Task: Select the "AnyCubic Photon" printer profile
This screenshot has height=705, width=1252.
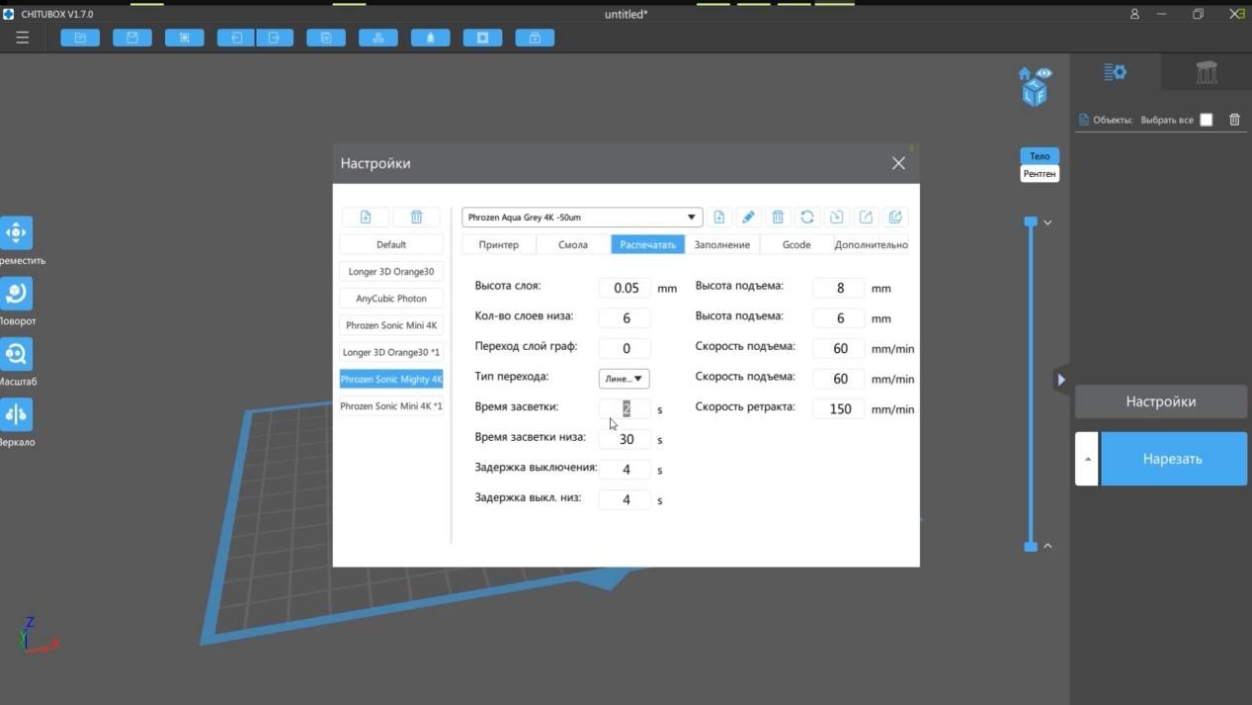Action: pos(391,299)
